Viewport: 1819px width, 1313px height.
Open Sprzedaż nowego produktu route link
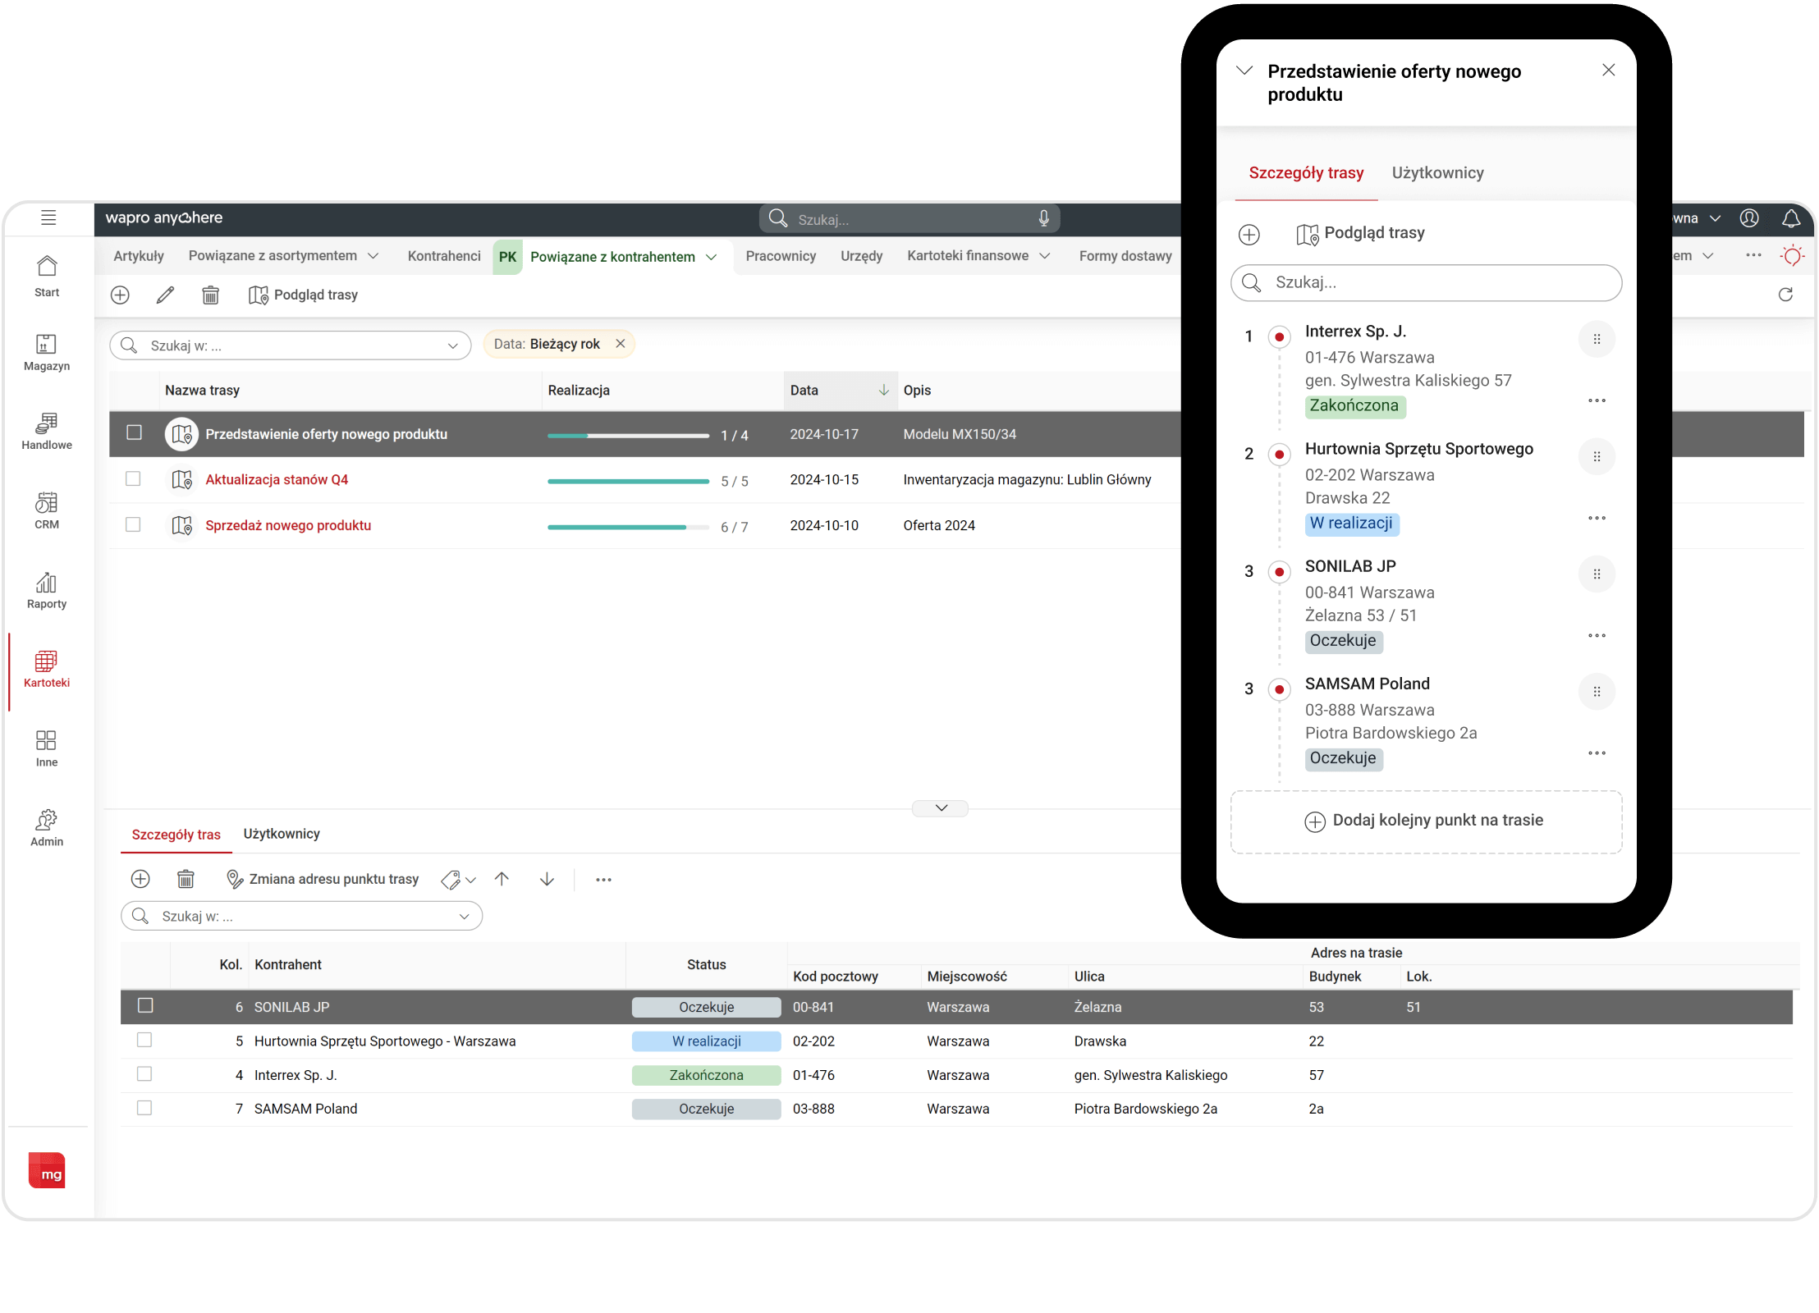tap(287, 525)
